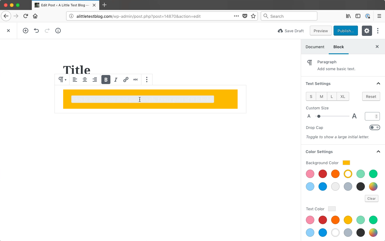Undo the last change

(36, 30)
